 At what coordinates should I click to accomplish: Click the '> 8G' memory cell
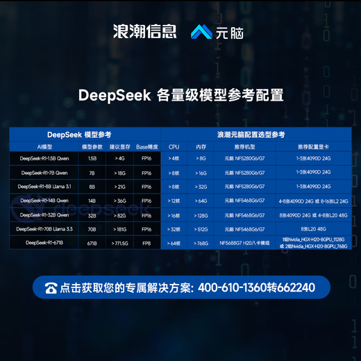click(x=201, y=158)
